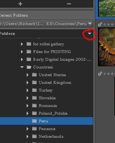Expand the United States folder
Image resolution: width=115 pixels, height=143 pixels.
click(x=28, y=75)
